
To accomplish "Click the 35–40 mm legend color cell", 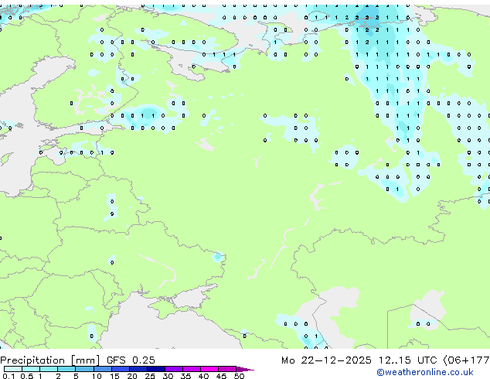I will (x=191, y=369).
